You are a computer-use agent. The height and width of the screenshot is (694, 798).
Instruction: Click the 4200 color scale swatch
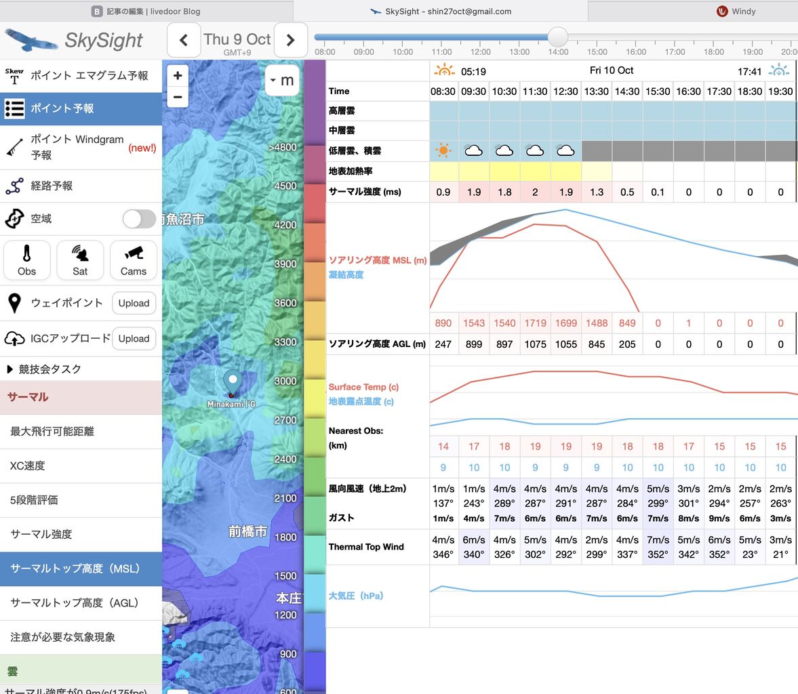[x=315, y=243]
